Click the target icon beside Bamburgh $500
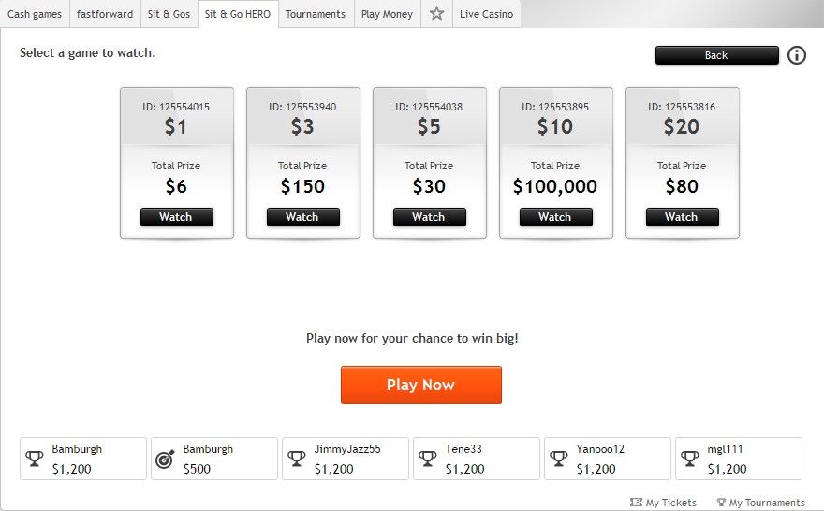Screen dimensions: 824x511 pos(165,459)
